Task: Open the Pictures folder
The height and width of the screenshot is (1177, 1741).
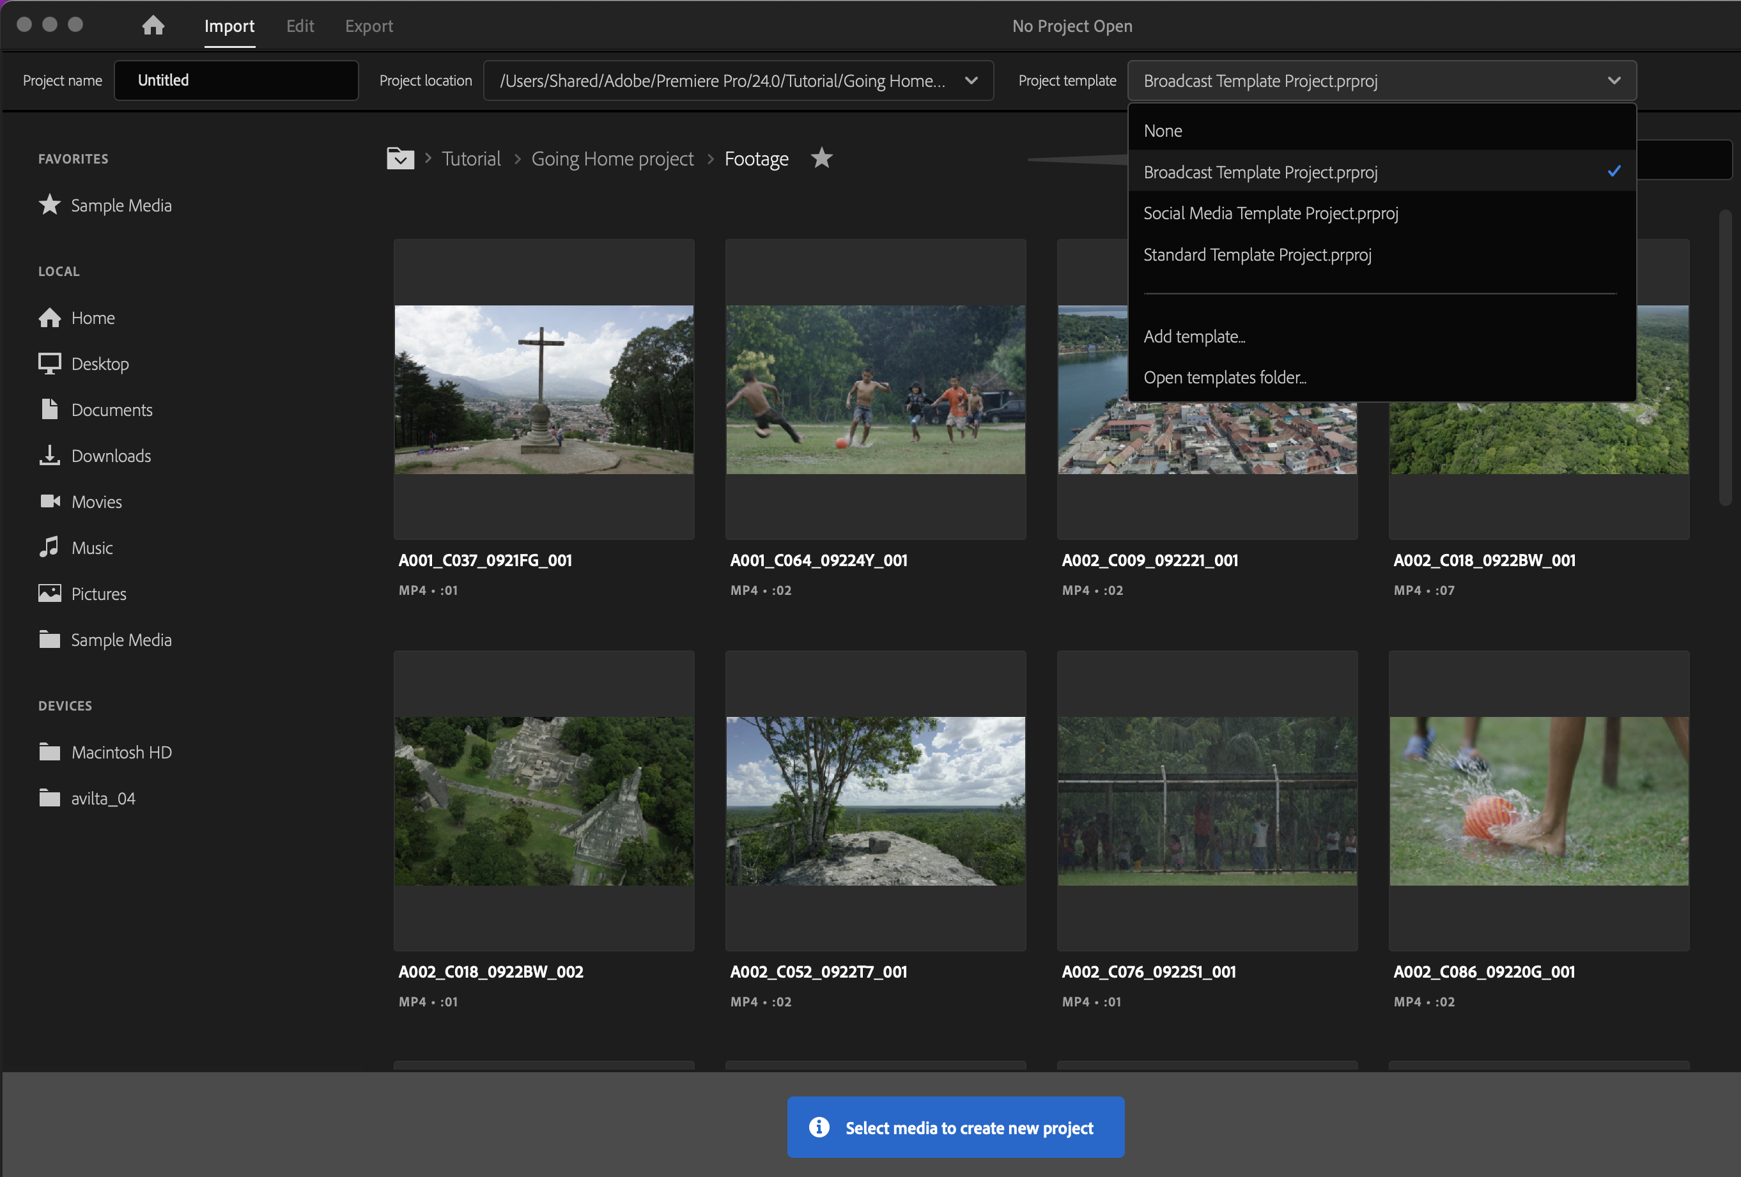Action: [x=98, y=594]
